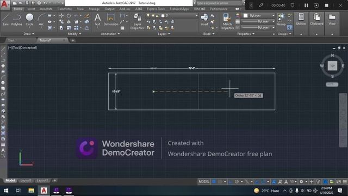Expand the Layers panel
Image resolution: width=348 pixels, height=196 pixels.
pos(164,34)
